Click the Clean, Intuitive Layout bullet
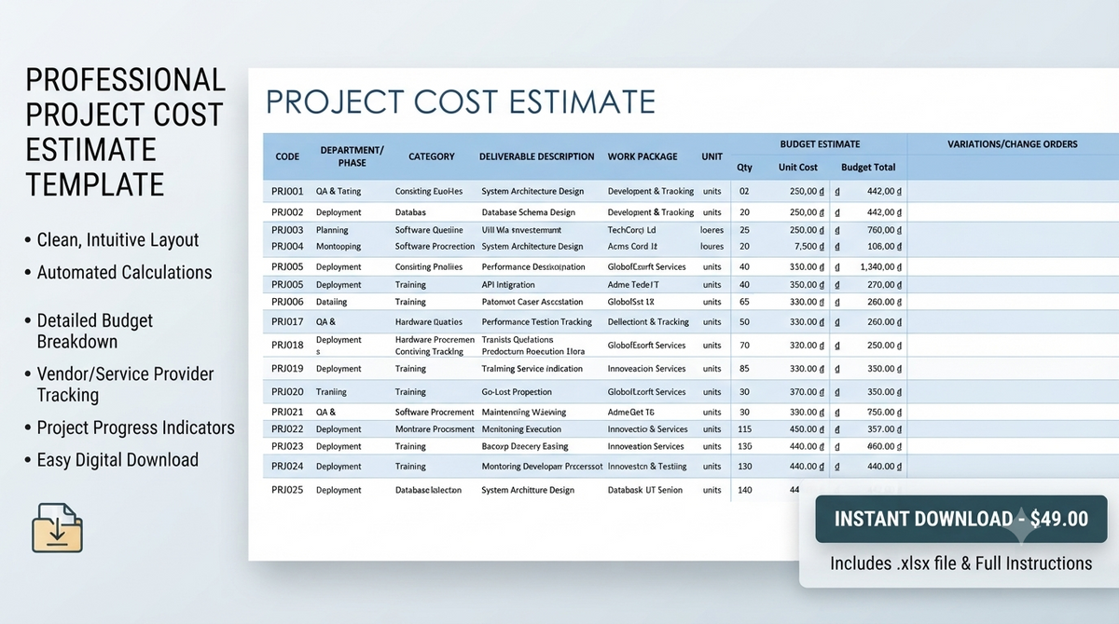The image size is (1119, 624). (111, 240)
